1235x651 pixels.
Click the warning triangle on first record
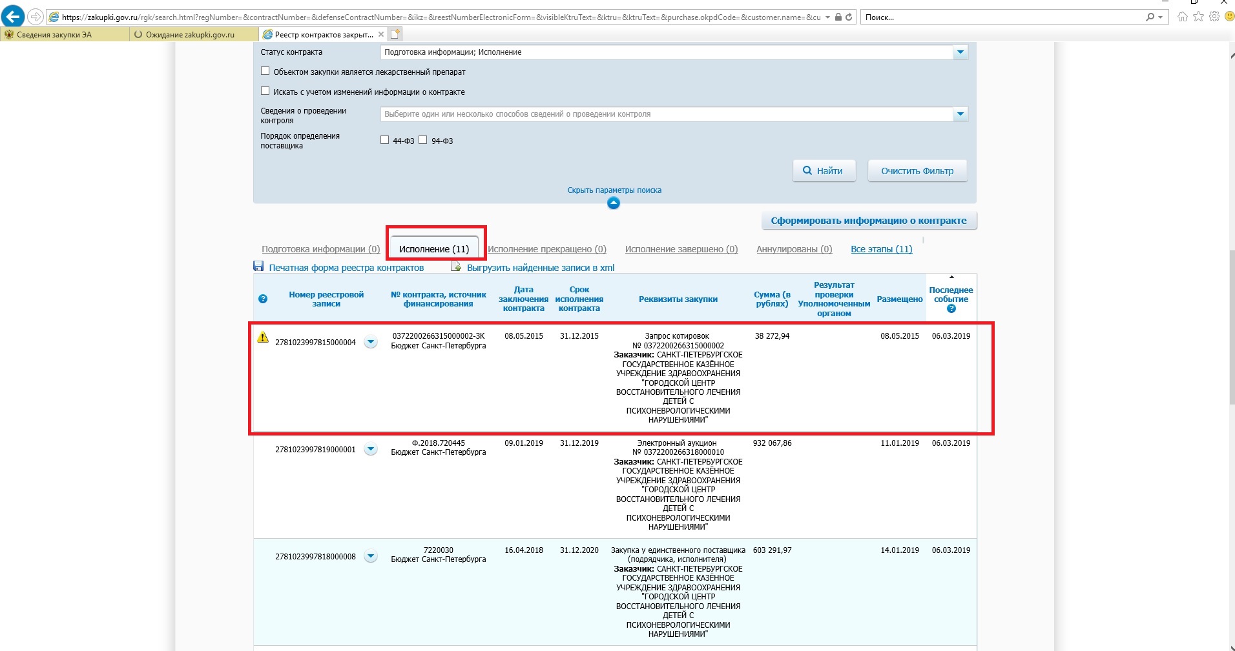click(x=263, y=337)
